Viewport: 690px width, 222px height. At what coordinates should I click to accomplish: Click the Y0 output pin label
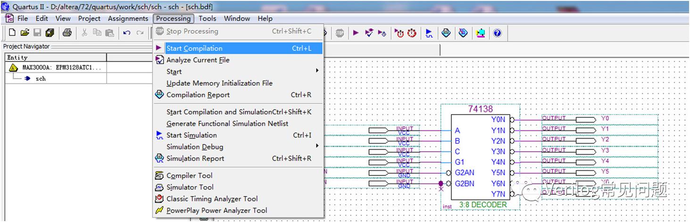tap(605, 118)
